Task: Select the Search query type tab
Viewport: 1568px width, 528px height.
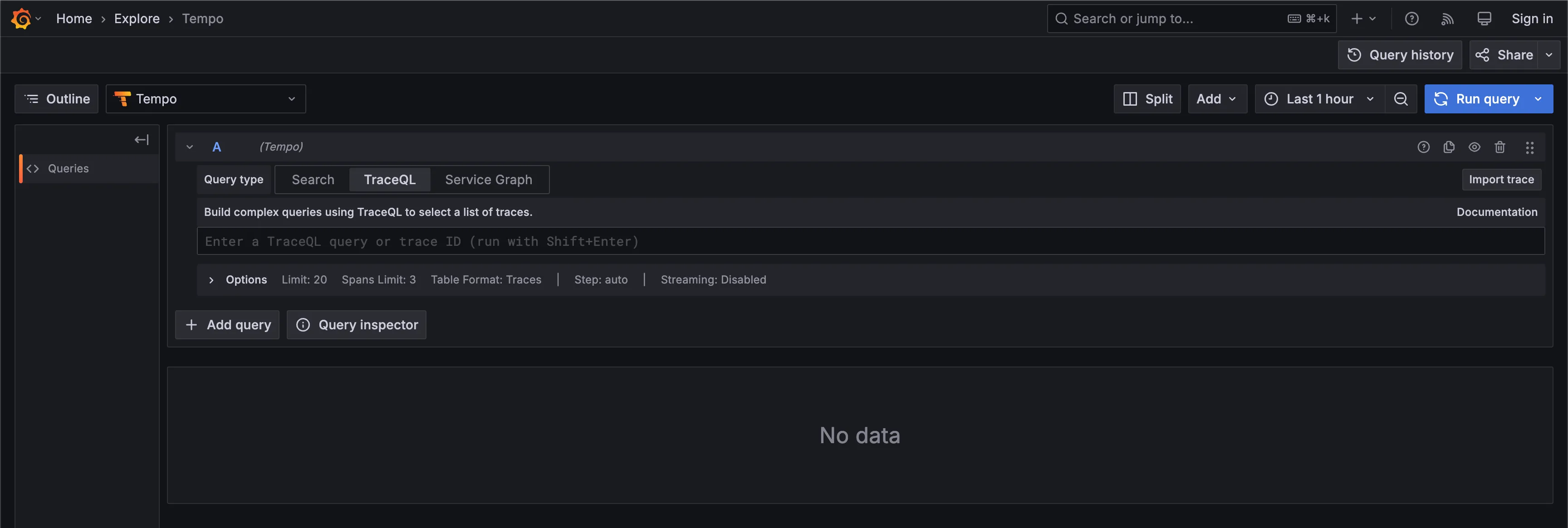Action: (313, 180)
